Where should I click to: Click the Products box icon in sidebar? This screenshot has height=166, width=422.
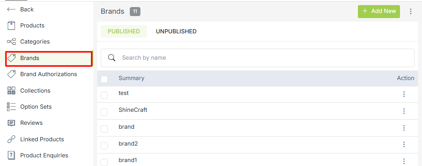[x=11, y=26]
